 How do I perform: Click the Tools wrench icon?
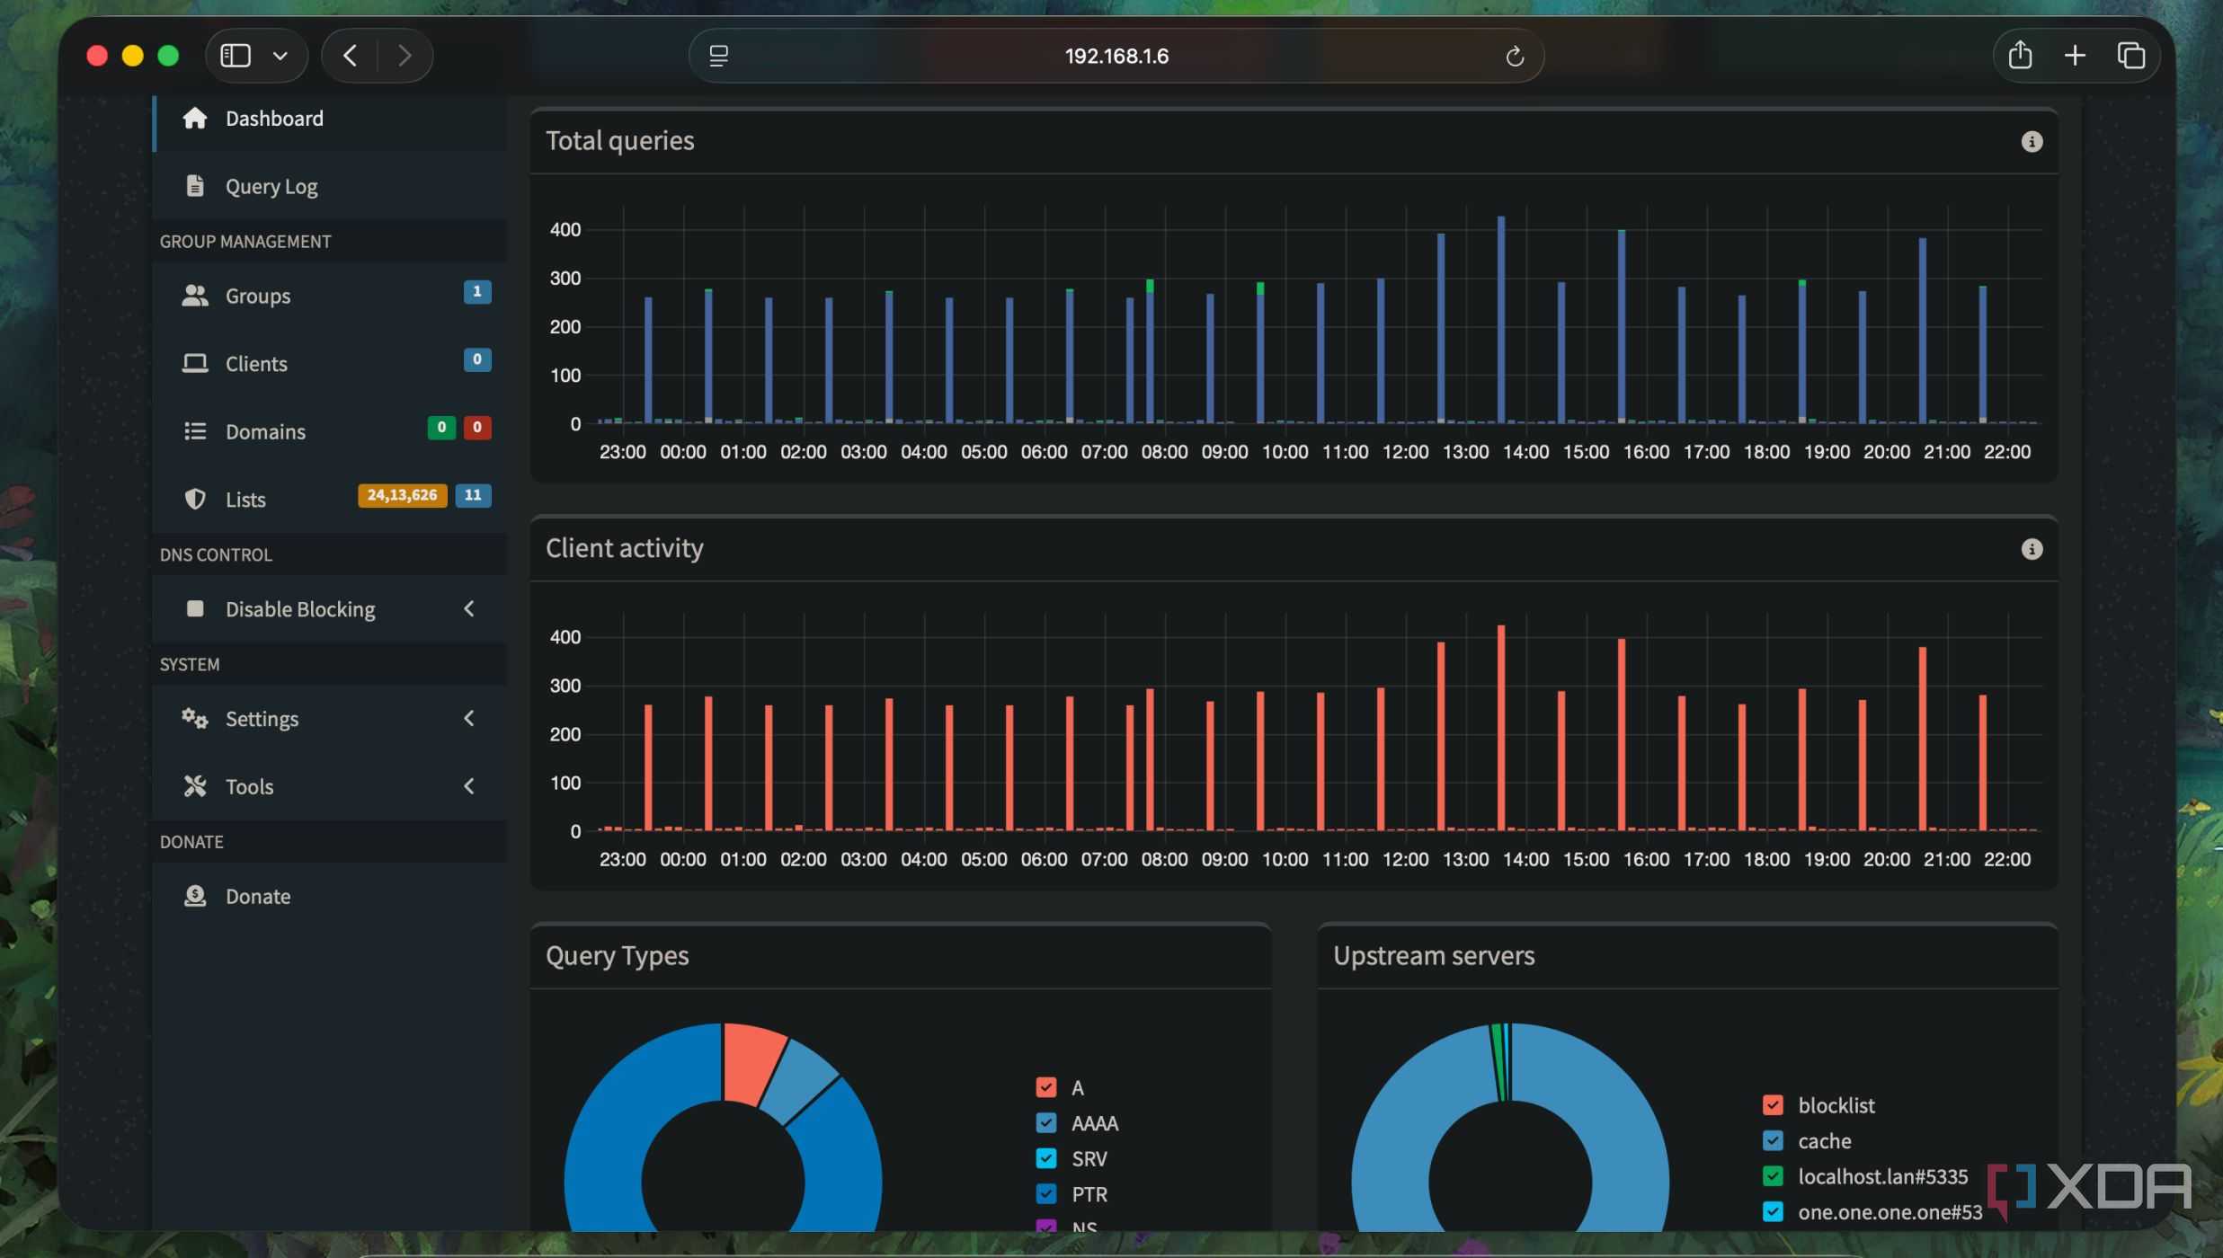point(195,786)
